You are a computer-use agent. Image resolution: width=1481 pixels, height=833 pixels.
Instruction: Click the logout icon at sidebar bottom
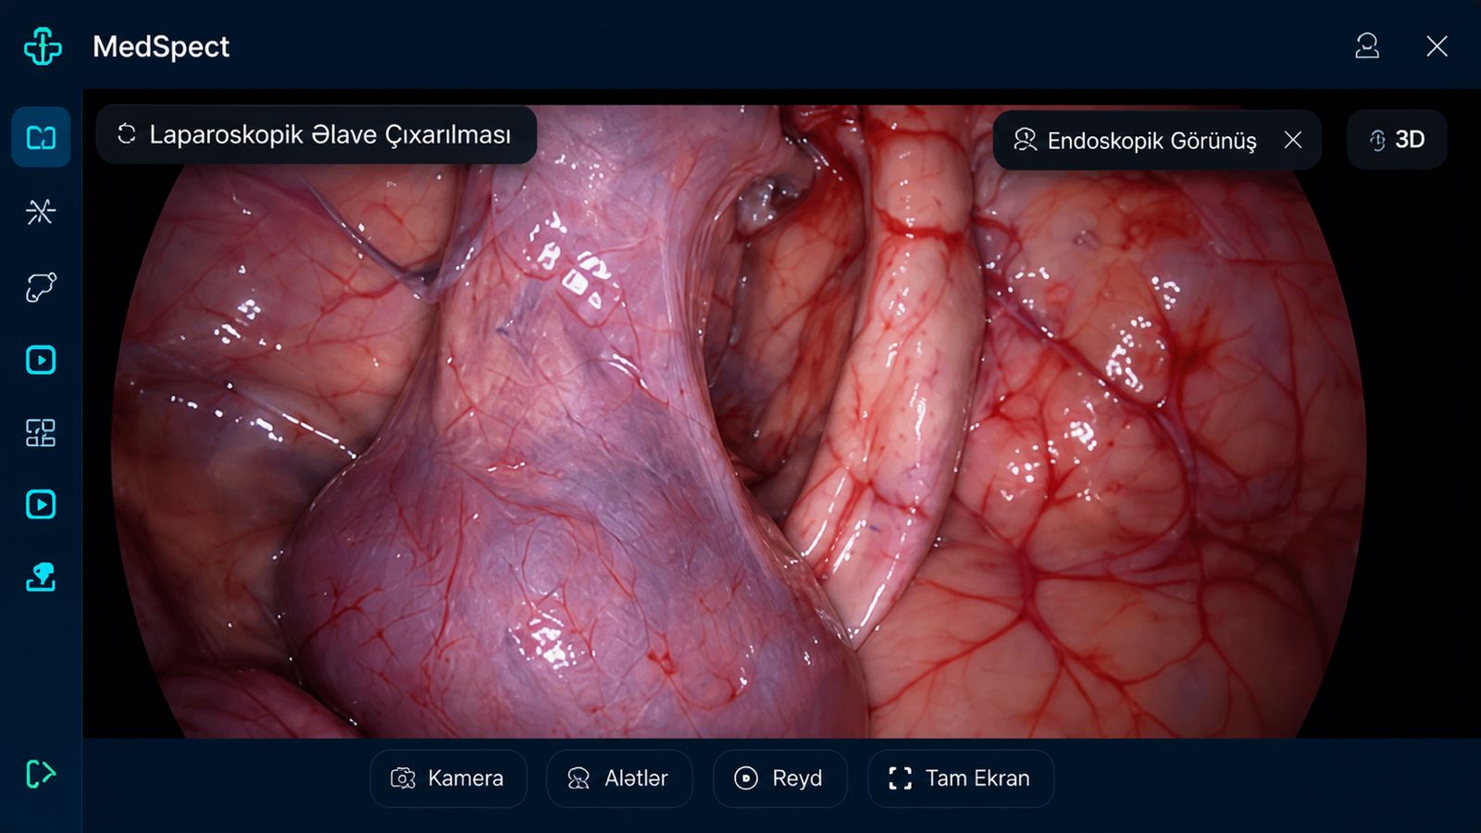41,773
